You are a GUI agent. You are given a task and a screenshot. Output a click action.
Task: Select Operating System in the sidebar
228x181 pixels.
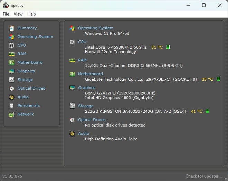[35, 37]
